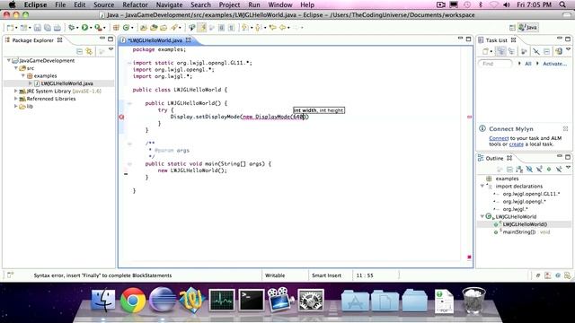Collapse All in Package Explorer
The image size is (575, 323).
(x=79, y=51)
